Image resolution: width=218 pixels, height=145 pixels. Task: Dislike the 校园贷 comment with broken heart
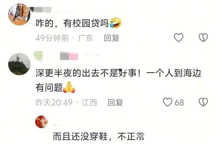[203, 37]
